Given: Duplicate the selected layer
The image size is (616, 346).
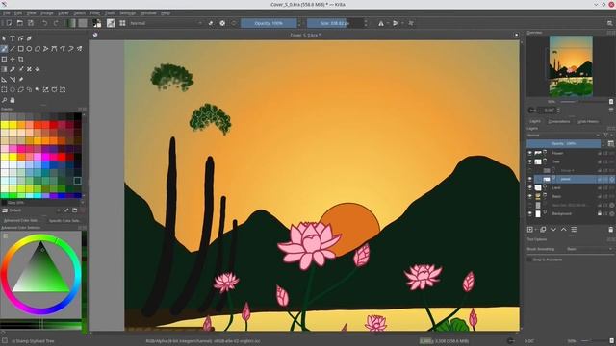Looking at the screenshot, I should 543,230.
